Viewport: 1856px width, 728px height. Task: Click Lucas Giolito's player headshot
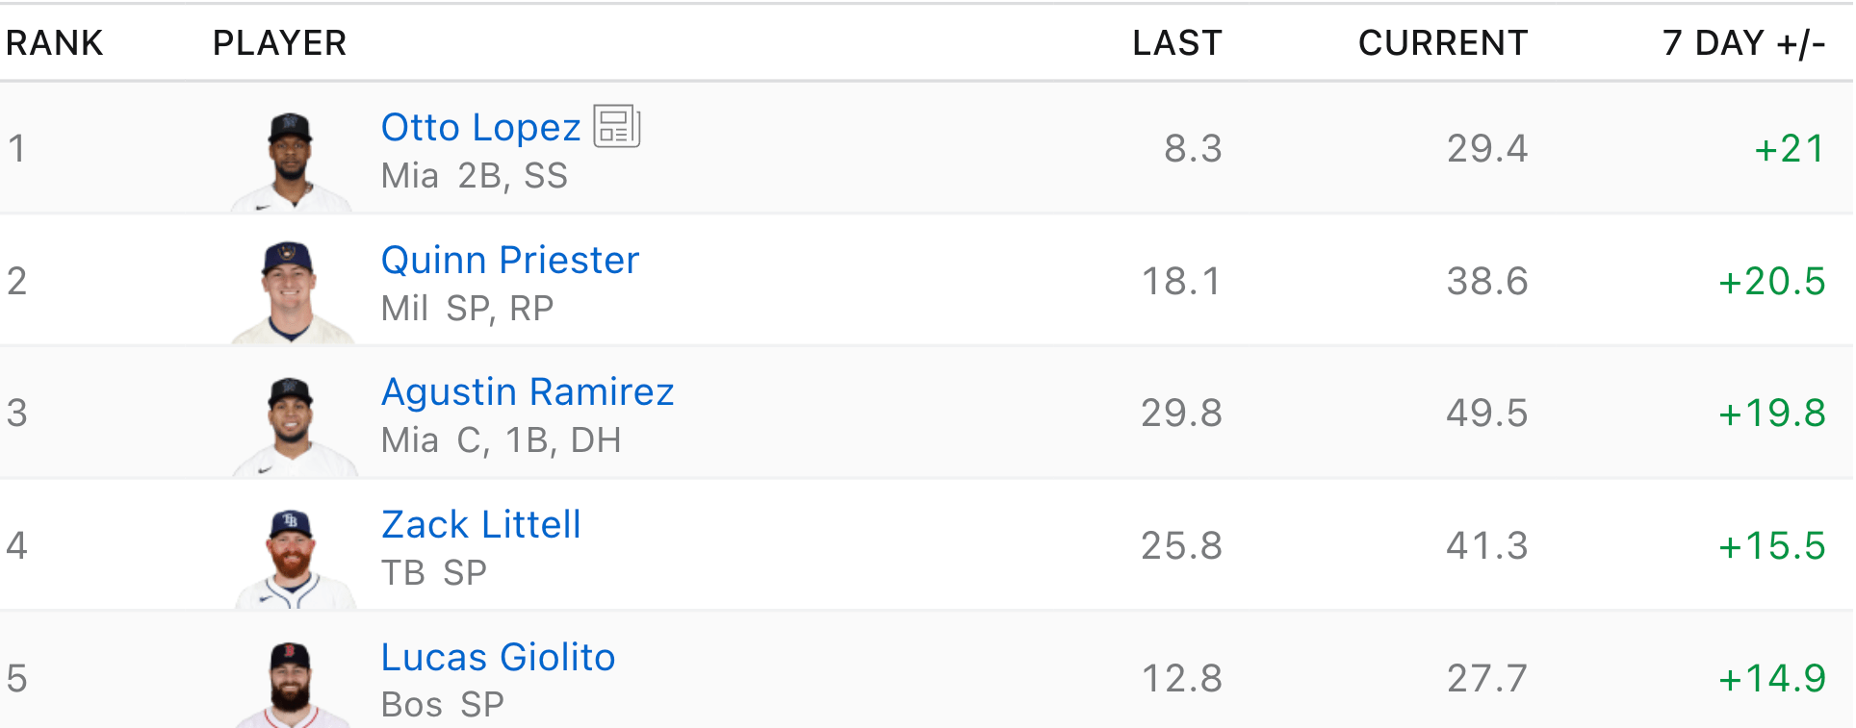(x=291, y=685)
